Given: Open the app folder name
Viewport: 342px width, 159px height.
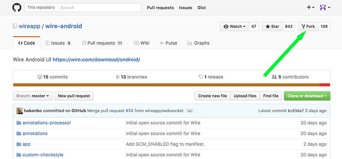Looking at the screenshot, I should click(x=27, y=144).
